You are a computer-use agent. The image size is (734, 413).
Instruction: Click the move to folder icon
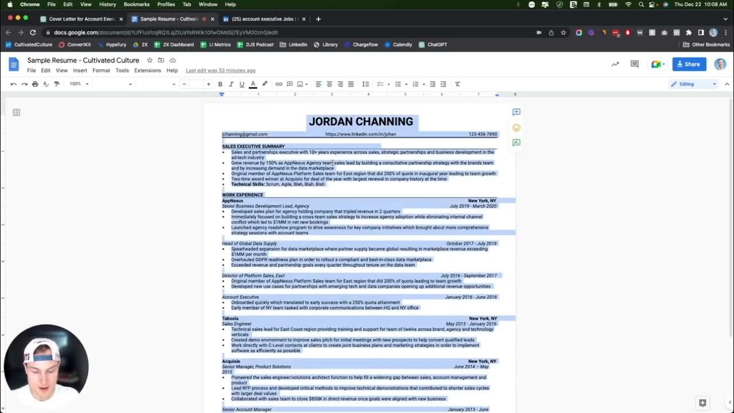tap(161, 60)
